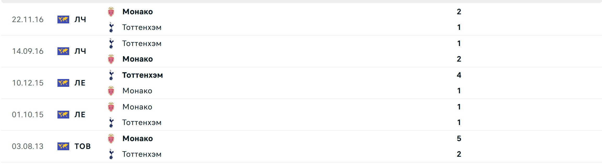Image resolution: width=602 pixels, height=164 pixels.
Task: Click the world flag icon beside 03.08.13
Action: [x=63, y=146]
